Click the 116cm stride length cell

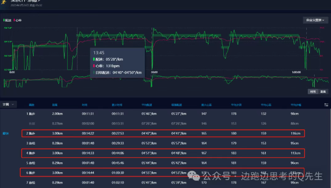pos(295,133)
